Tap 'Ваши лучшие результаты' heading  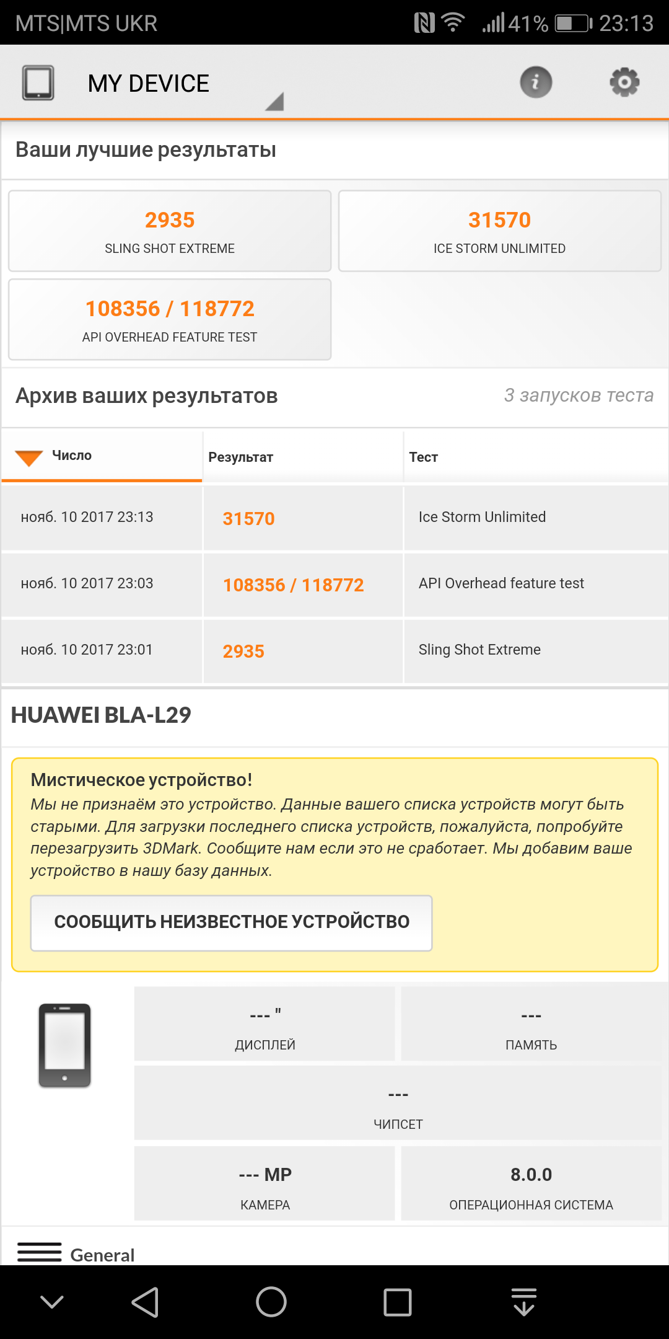[x=146, y=149]
